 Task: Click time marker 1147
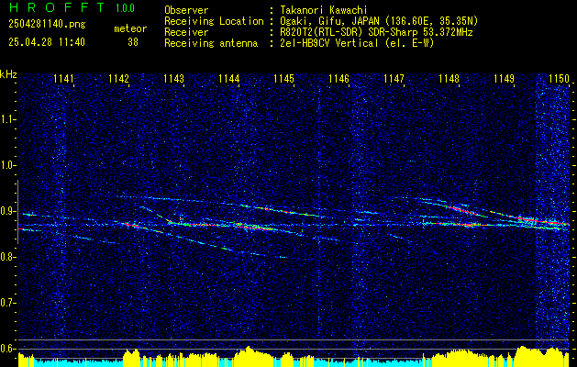pyautogui.click(x=394, y=79)
